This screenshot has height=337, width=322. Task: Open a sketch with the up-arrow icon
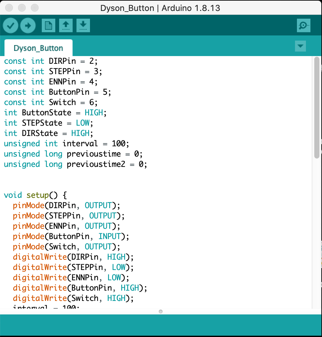66,25
